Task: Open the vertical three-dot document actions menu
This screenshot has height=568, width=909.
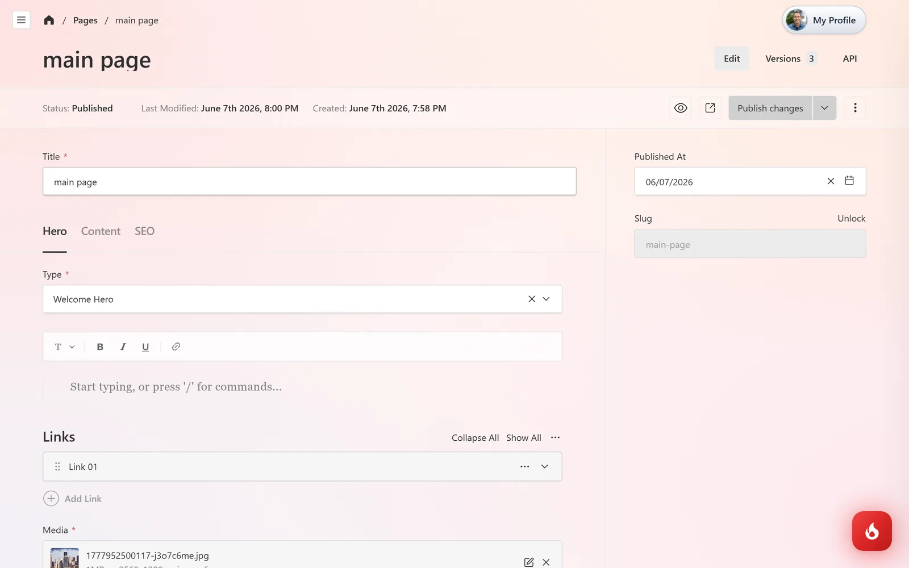Action: tap(855, 108)
